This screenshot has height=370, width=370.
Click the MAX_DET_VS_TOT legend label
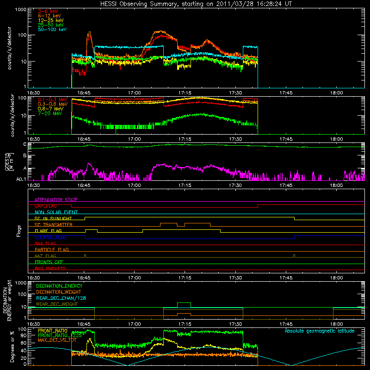[x=57, y=340]
